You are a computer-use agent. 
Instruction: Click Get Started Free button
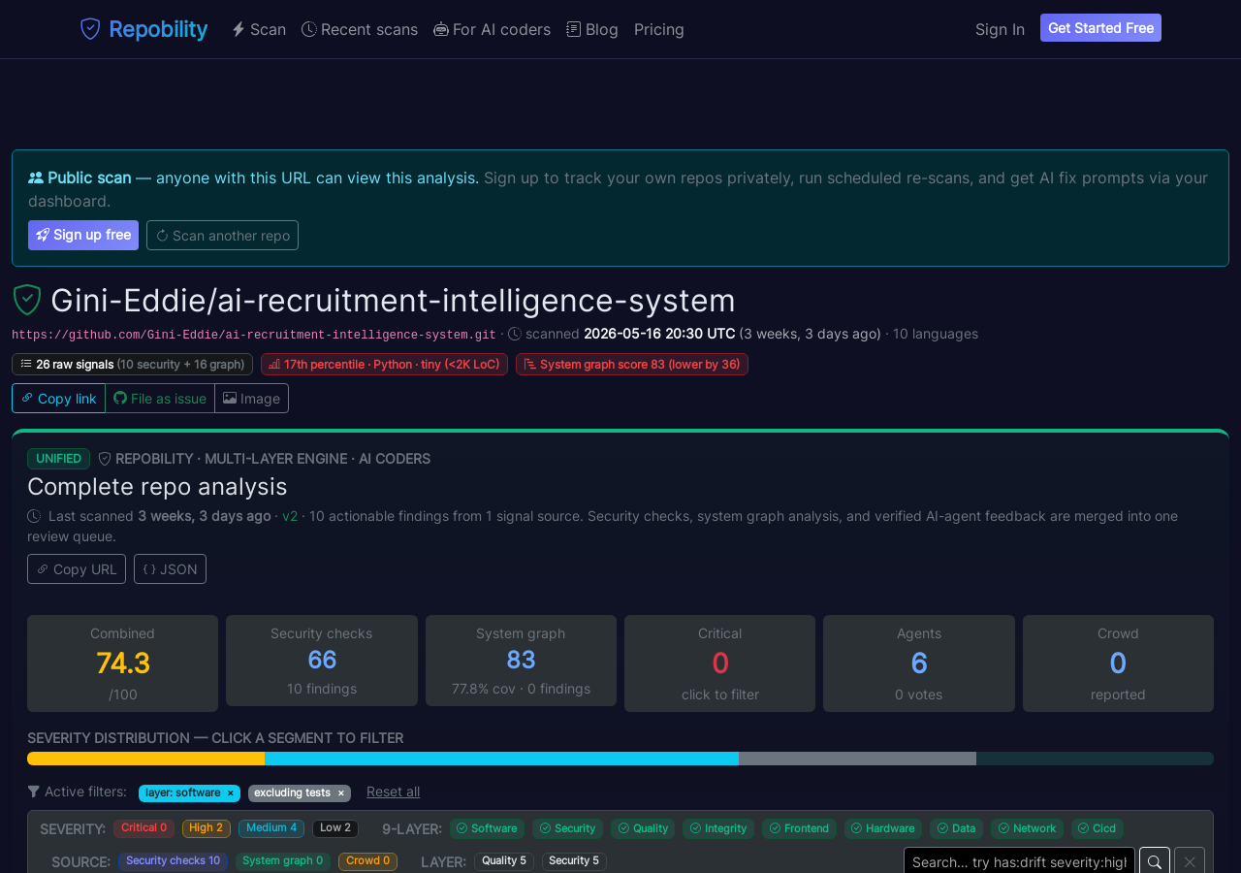[1100, 28]
